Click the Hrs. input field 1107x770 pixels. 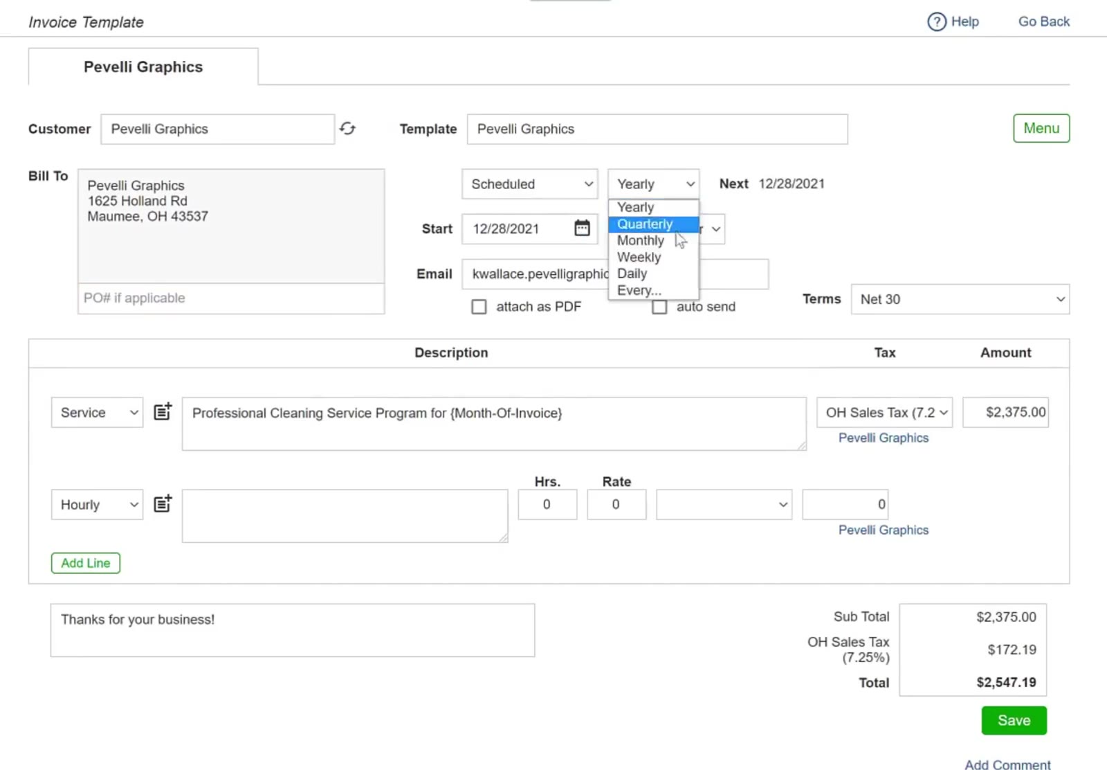tap(547, 505)
